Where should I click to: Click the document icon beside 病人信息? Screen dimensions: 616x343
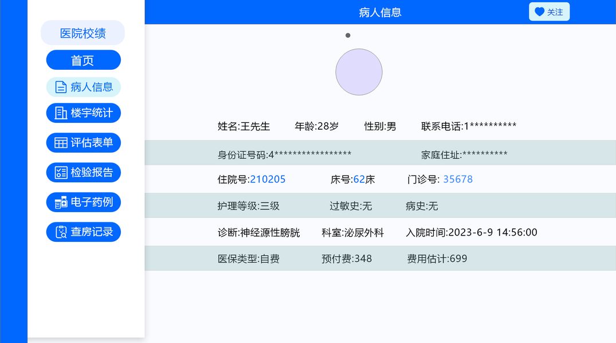[x=61, y=87]
